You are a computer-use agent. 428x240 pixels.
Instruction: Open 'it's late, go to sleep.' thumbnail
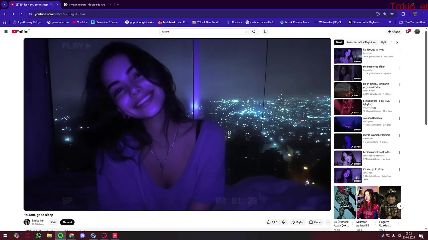click(x=348, y=175)
